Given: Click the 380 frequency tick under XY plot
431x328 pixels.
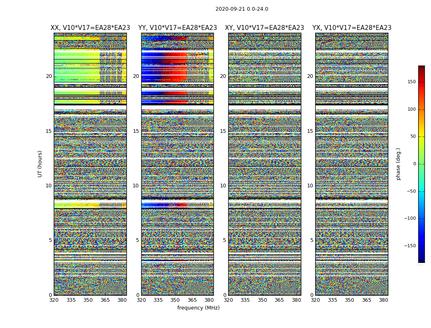Looking at the screenshot, I should coord(296,300).
